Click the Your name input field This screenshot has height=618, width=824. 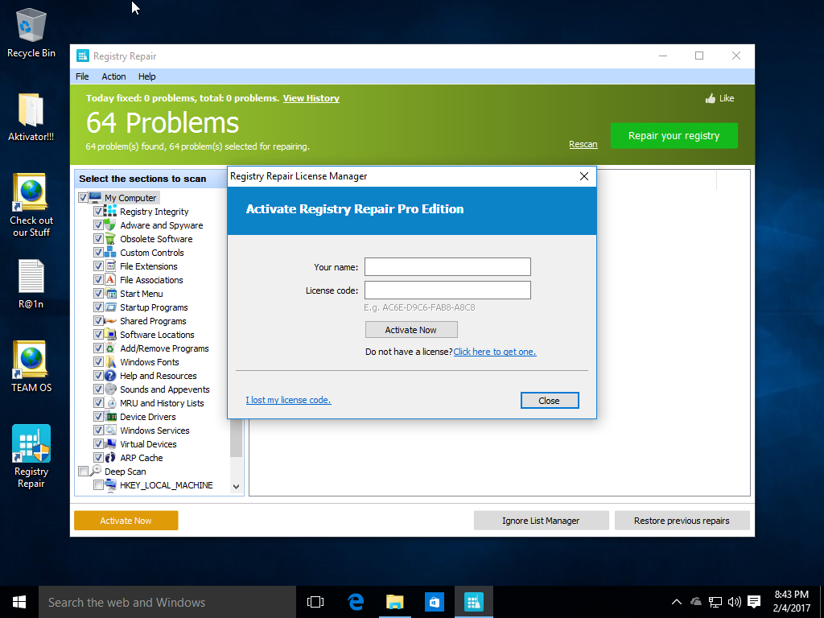tap(447, 266)
